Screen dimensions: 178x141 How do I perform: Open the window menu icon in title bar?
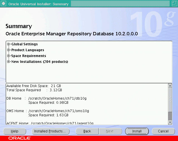[x=3, y=4]
